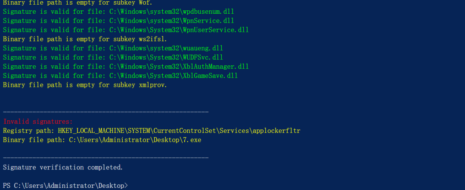465x190 pixels.
Task: Select the applockerfltr registry path line
Action: [152, 131]
